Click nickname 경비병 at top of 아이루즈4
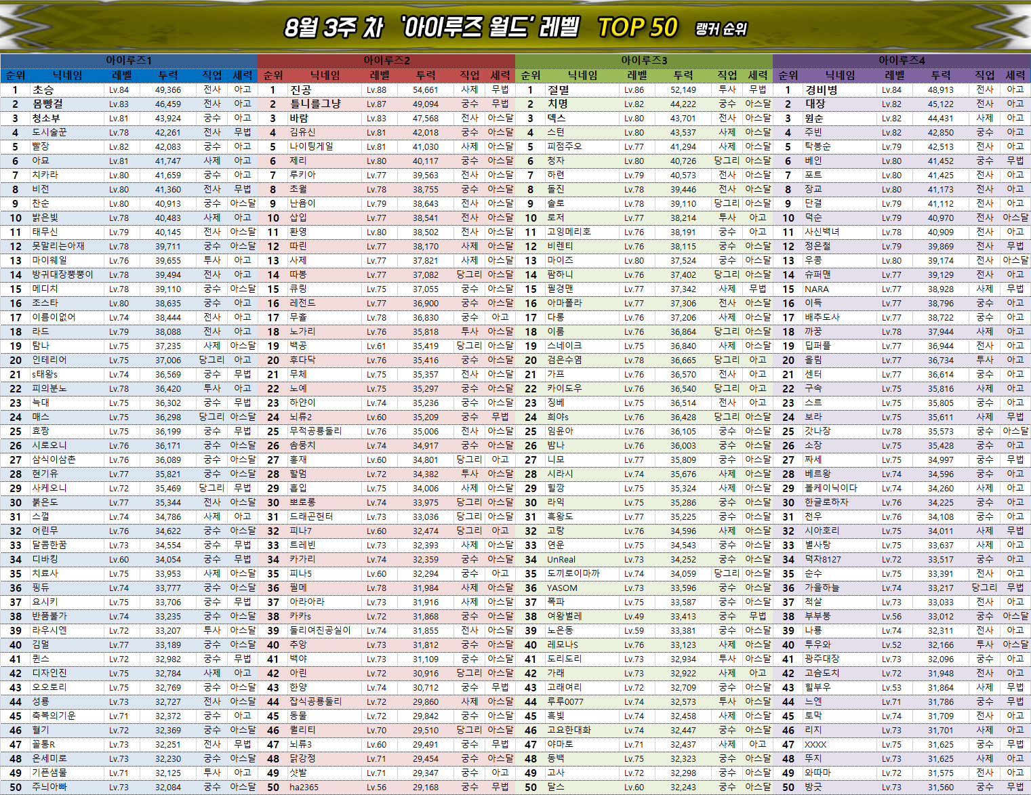Screen dimensions: 1031x795 (x=821, y=89)
